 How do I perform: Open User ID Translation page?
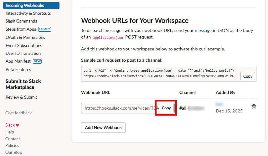(x=23, y=53)
